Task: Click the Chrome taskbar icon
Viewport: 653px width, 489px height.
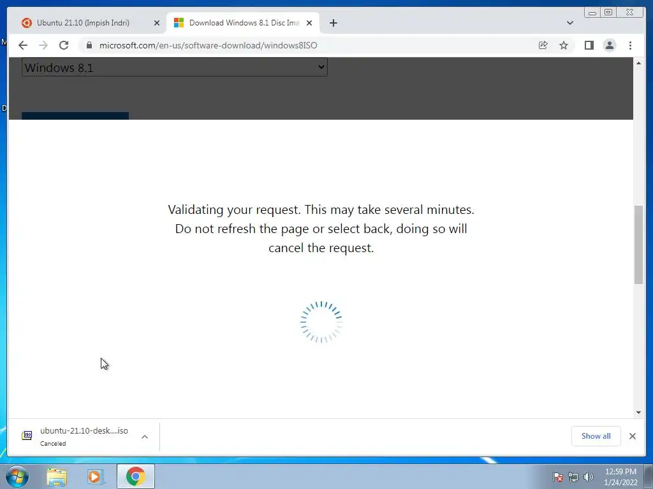Action: click(135, 476)
